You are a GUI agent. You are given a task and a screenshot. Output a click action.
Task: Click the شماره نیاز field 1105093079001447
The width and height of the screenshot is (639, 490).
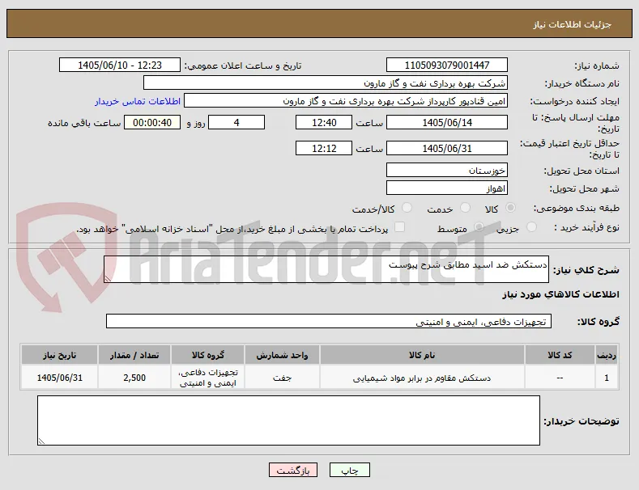(x=446, y=65)
